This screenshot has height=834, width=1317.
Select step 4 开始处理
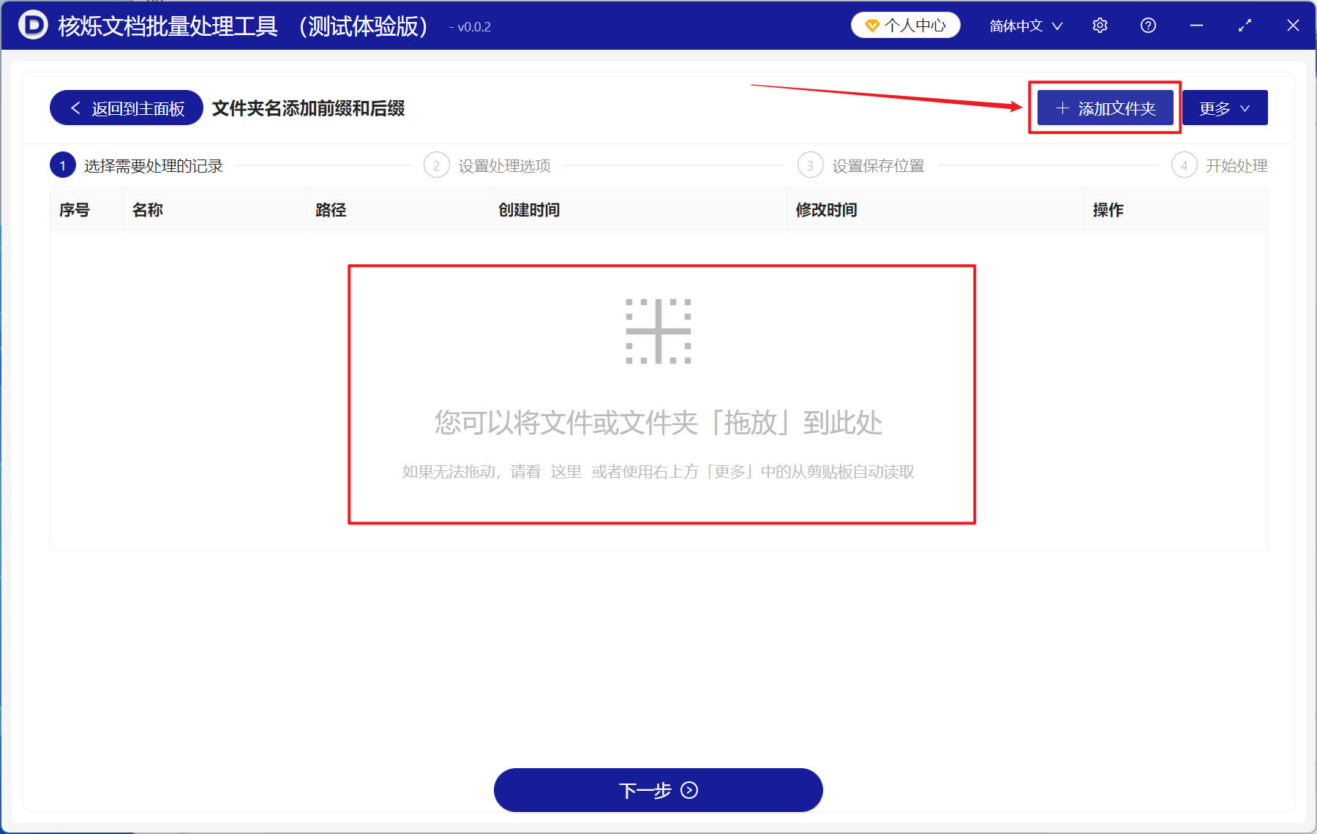[1220, 166]
